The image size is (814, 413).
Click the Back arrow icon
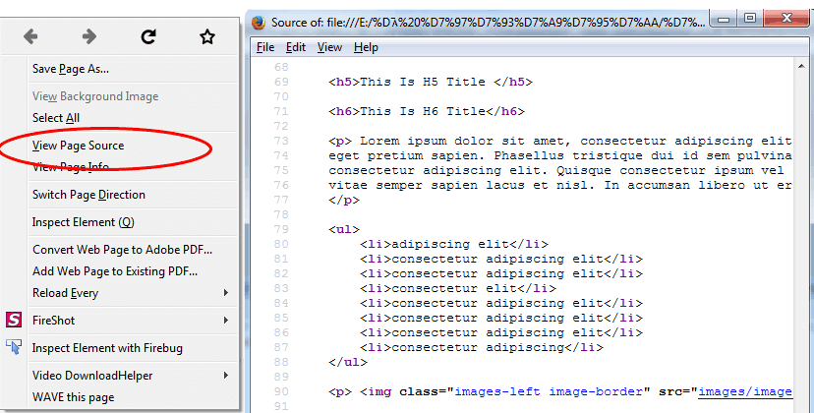[30, 36]
